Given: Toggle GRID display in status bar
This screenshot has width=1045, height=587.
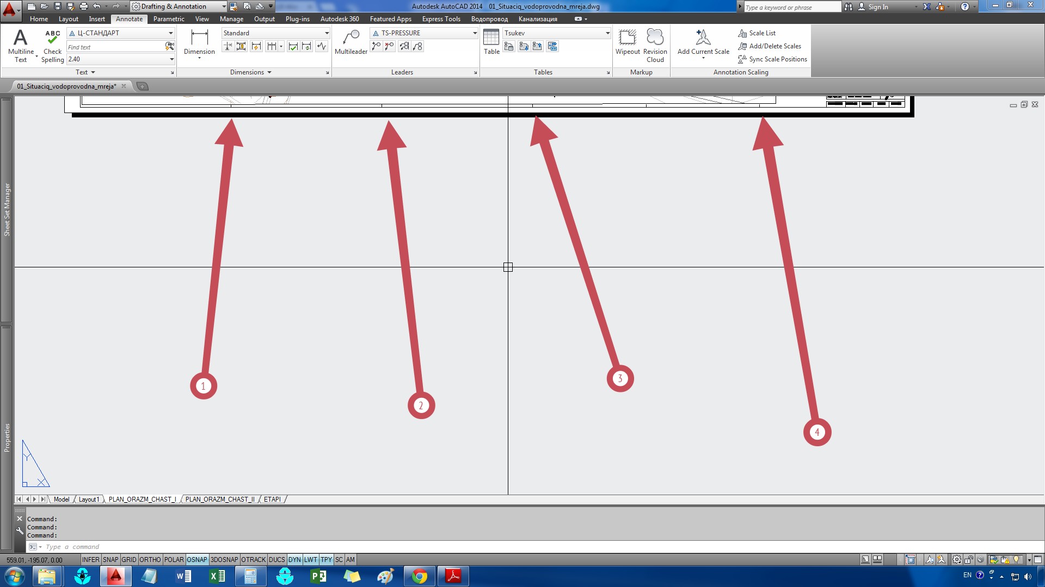Looking at the screenshot, I should click(129, 559).
